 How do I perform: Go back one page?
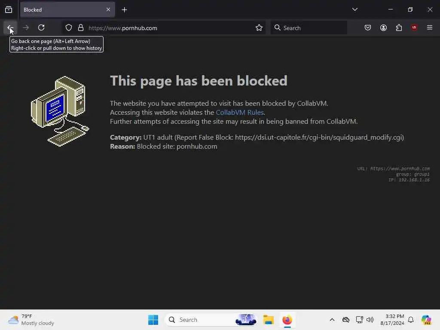10,27
